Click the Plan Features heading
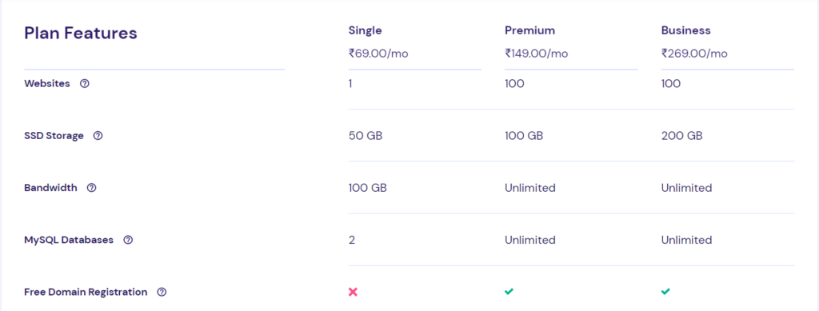Image resolution: width=819 pixels, height=311 pixels. (x=81, y=33)
